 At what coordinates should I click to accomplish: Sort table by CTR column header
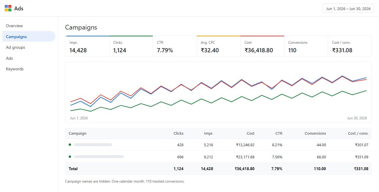pyautogui.click(x=279, y=133)
